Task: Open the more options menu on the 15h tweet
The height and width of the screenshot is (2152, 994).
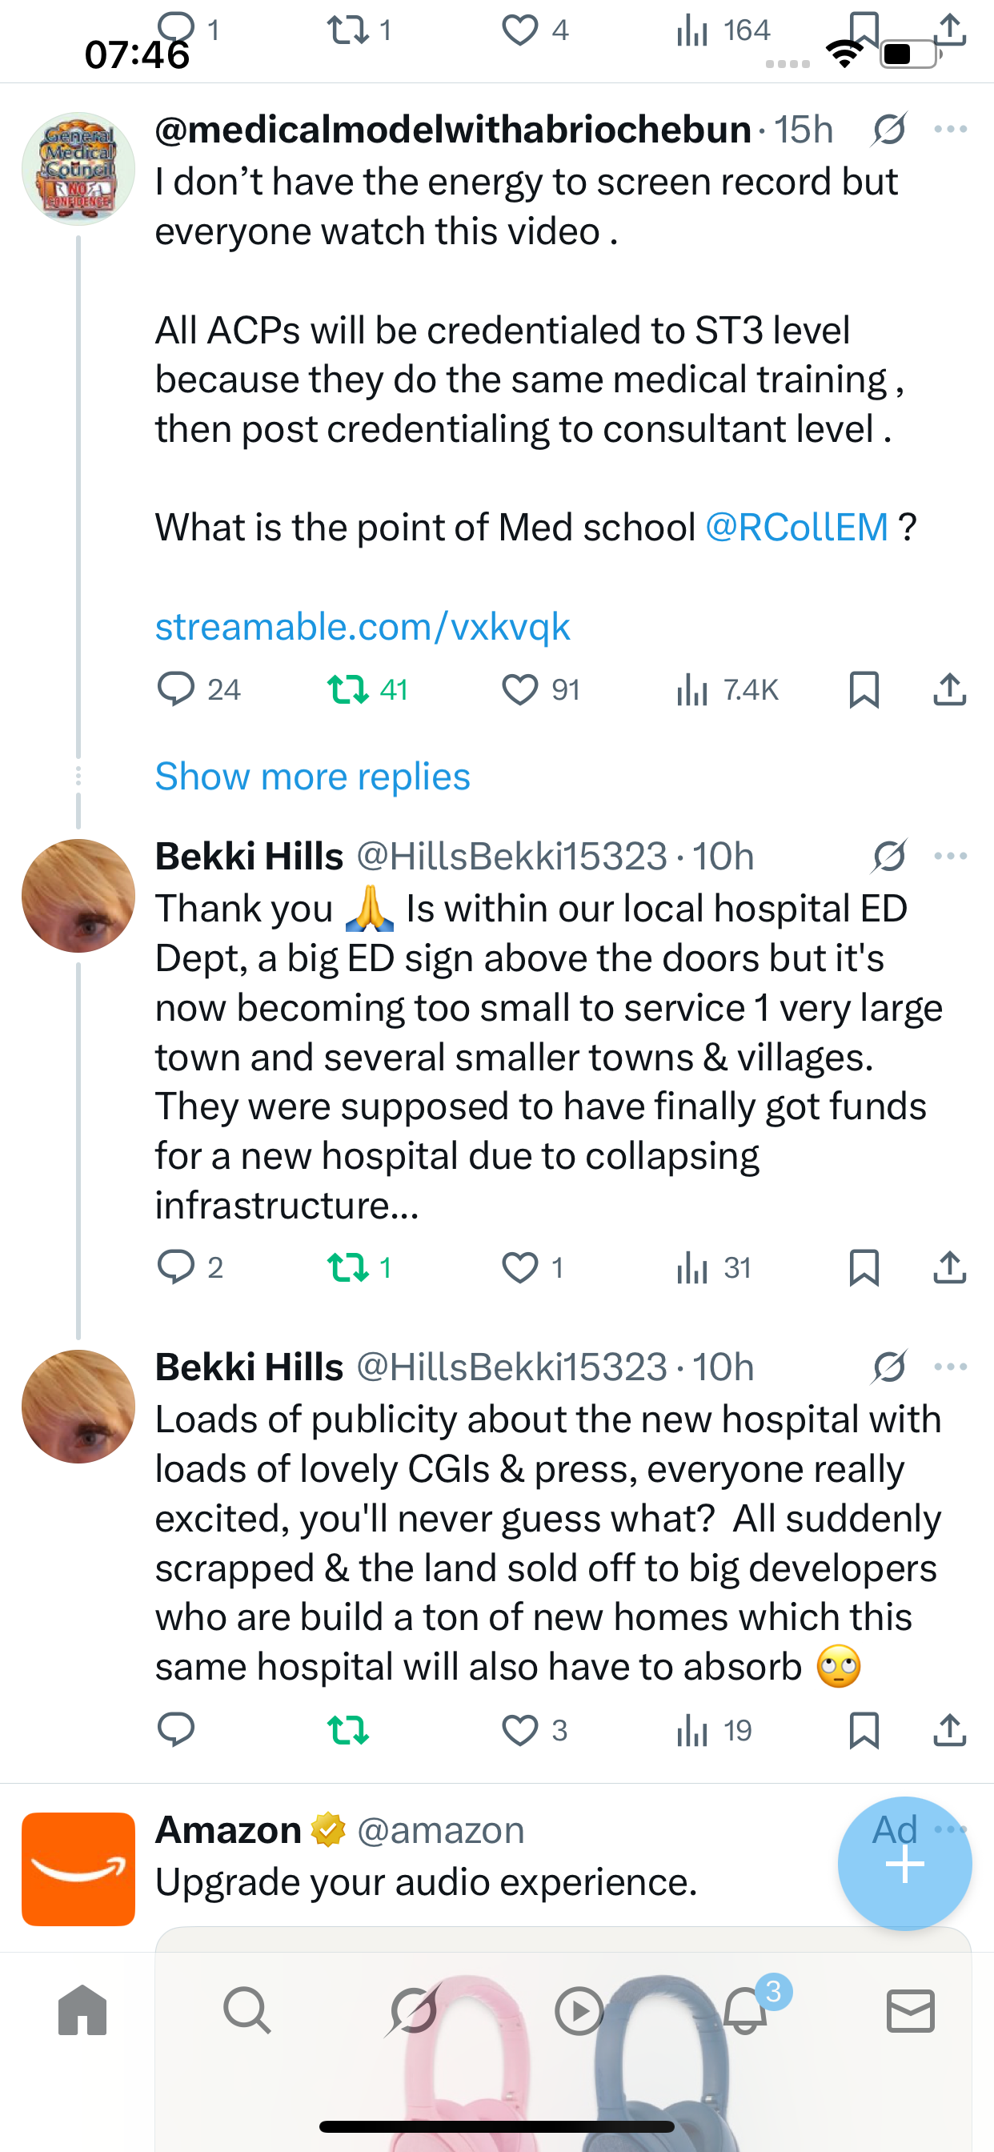Action: pyautogui.click(x=951, y=130)
